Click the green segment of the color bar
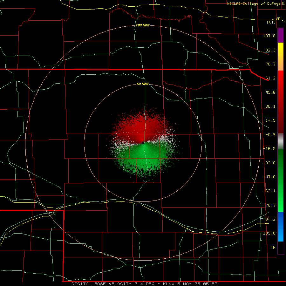 (281, 180)
